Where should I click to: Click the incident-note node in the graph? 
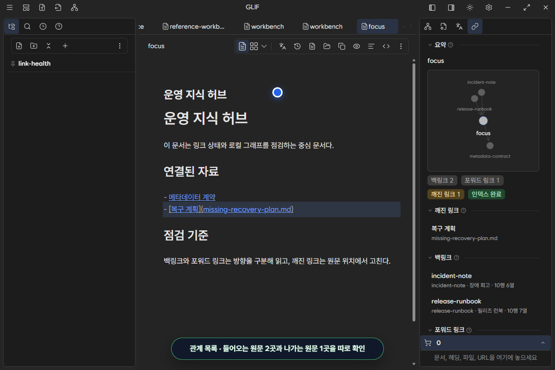(481, 92)
